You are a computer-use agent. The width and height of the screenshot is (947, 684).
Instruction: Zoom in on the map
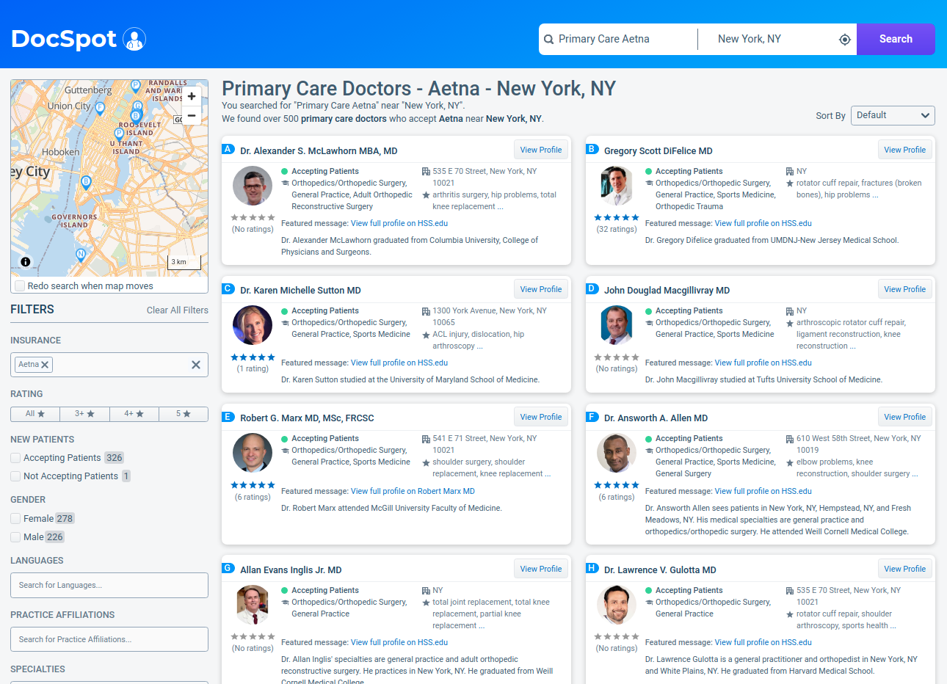(192, 96)
